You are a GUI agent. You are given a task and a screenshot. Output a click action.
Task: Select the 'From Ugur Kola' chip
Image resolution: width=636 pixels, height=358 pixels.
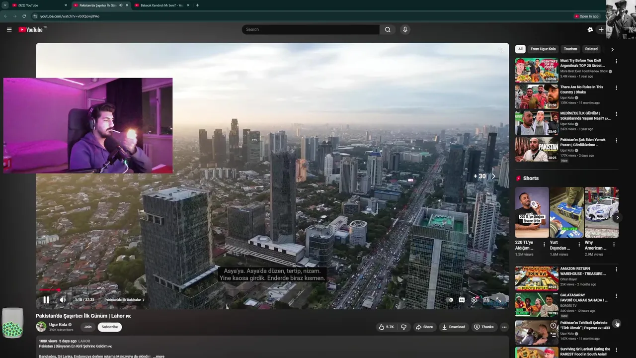543,49
